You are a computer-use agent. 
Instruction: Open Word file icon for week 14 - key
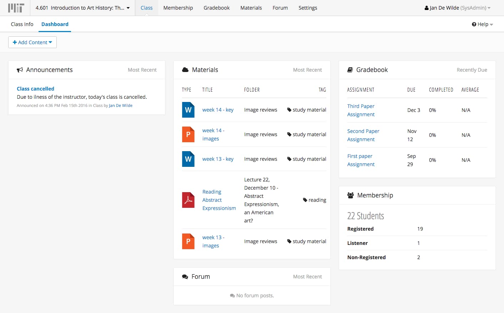188,110
